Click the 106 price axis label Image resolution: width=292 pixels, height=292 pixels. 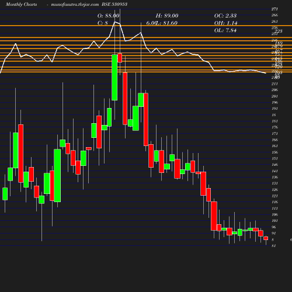pos(274,214)
